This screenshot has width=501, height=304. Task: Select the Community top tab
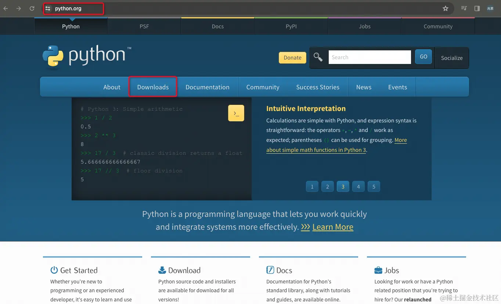(x=438, y=26)
